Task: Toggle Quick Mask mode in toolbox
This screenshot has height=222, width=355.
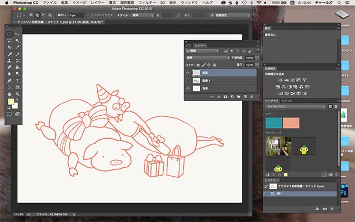Action: [x=10, y=114]
